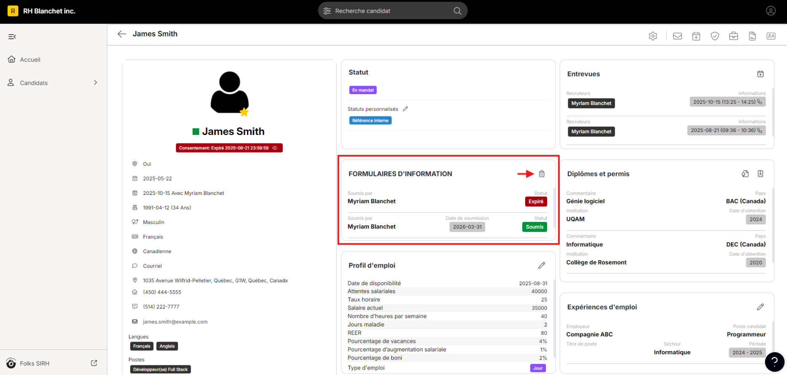Click the Compagnie ABC employer entry
The width and height of the screenshot is (787, 375).
click(589, 335)
